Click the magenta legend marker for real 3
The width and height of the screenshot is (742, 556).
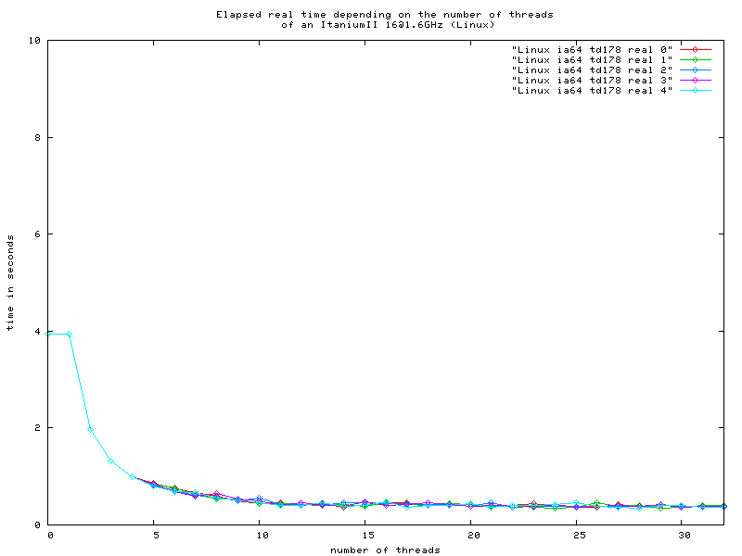[x=695, y=80]
